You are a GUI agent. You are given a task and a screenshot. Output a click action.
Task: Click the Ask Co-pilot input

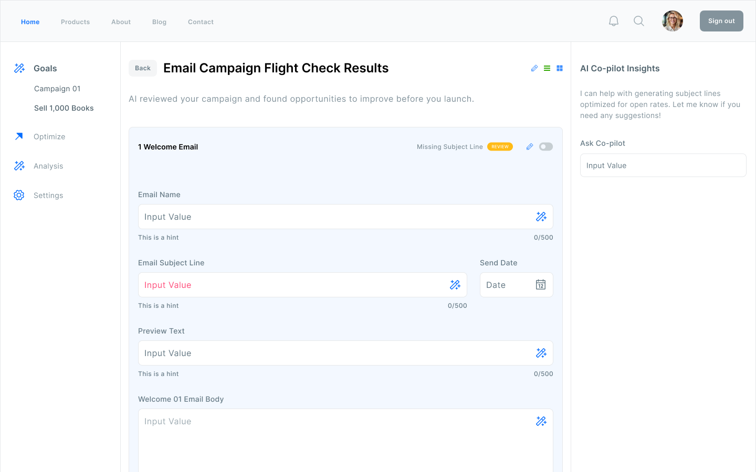click(663, 165)
